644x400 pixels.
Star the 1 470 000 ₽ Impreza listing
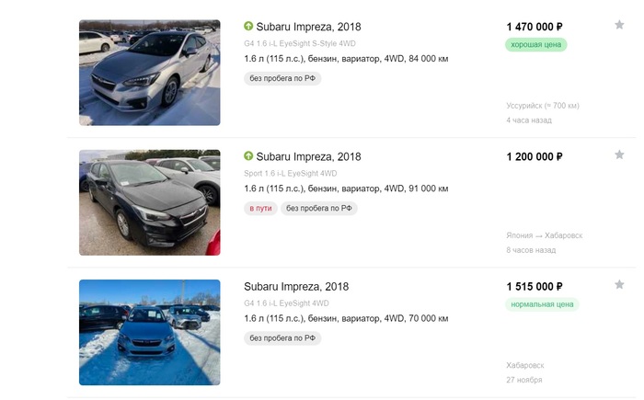point(619,25)
